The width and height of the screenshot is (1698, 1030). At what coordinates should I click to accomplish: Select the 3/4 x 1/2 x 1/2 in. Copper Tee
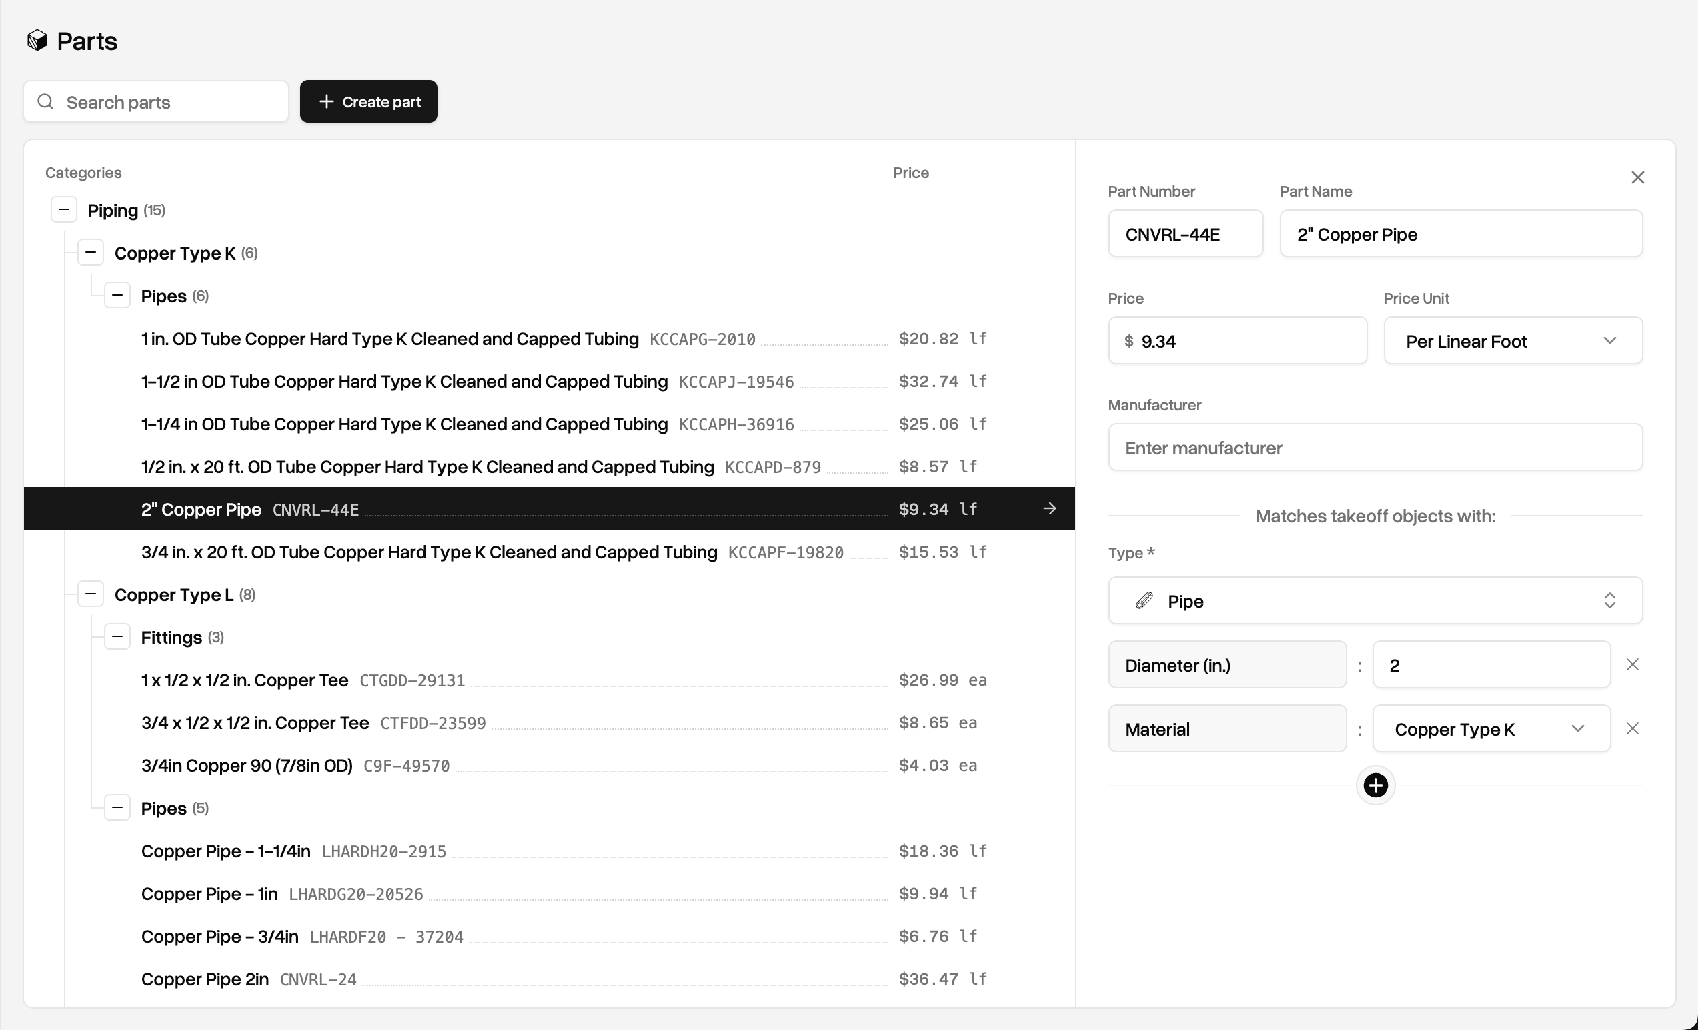click(550, 722)
